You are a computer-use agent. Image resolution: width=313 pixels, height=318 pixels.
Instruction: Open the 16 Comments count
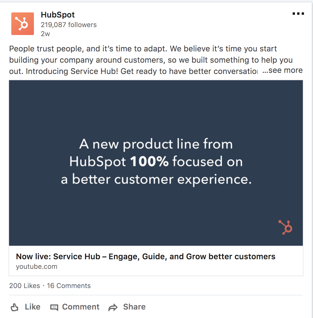(x=69, y=286)
